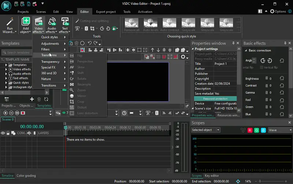This screenshot has height=184, width=293.
Task: Zoom in timeline with plus circle icon
Action: coord(5,113)
